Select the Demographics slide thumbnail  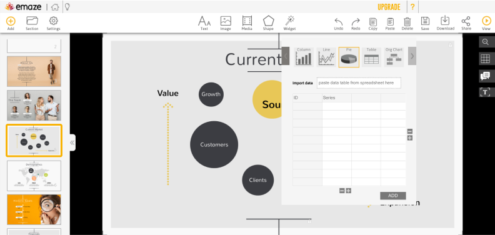pyautogui.click(x=34, y=176)
